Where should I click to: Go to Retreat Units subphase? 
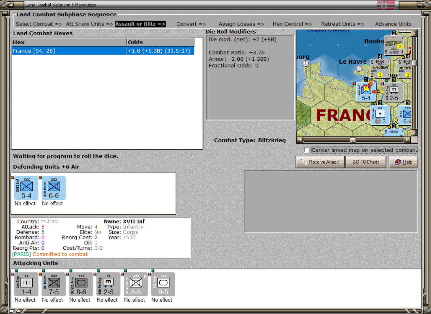click(x=343, y=24)
